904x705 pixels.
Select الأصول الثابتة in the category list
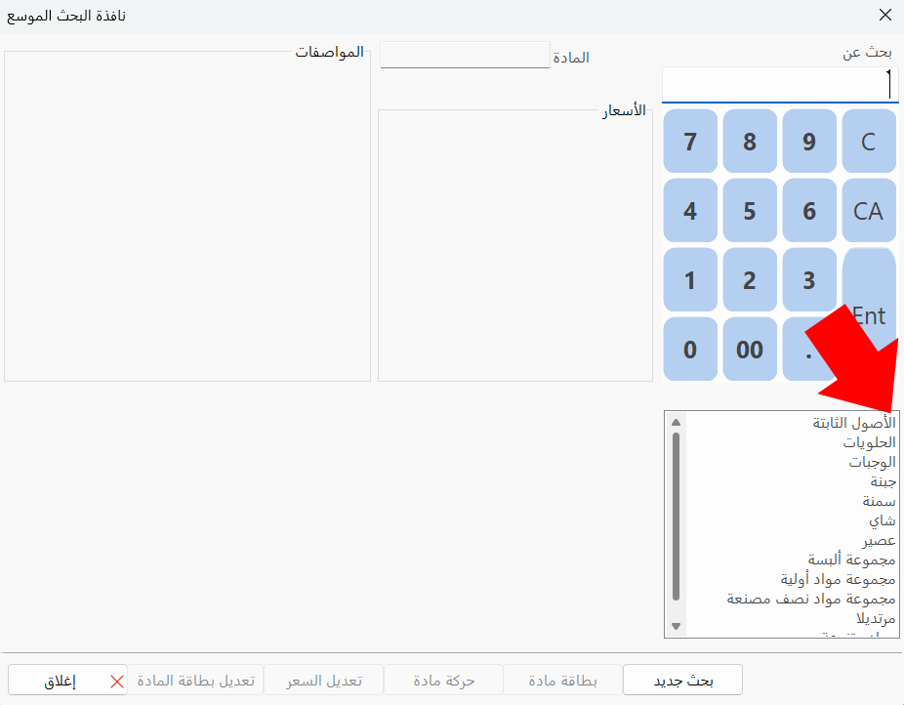click(x=854, y=423)
